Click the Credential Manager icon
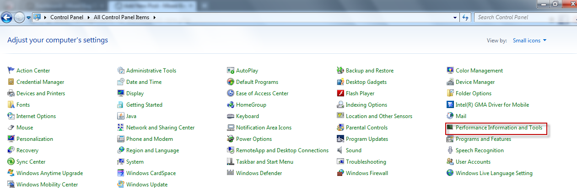The width and height of the screenshot is (577, 191). pos(11,82)
